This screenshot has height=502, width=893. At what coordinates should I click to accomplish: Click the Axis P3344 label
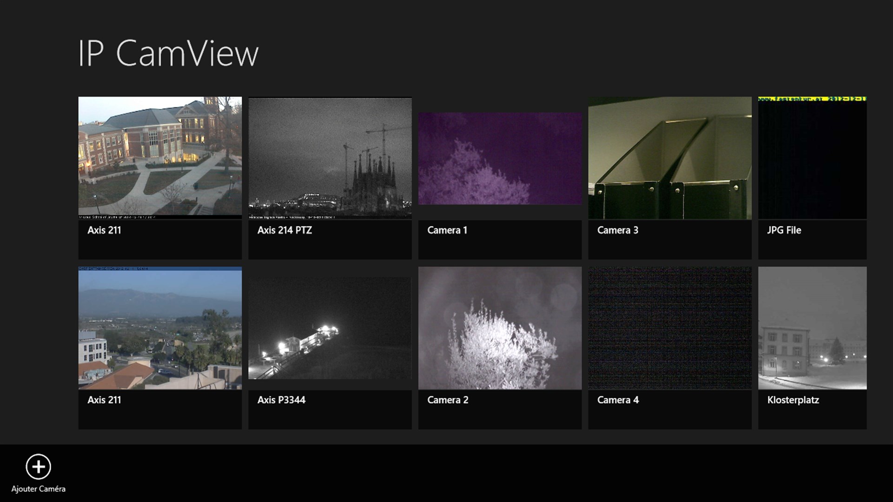[x=281, y=400]
